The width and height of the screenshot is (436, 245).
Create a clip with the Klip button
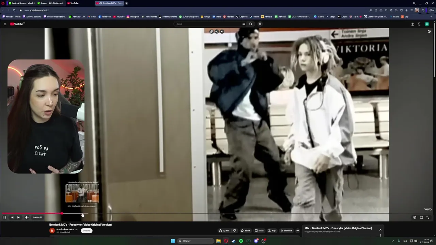[x=272, y=231]
